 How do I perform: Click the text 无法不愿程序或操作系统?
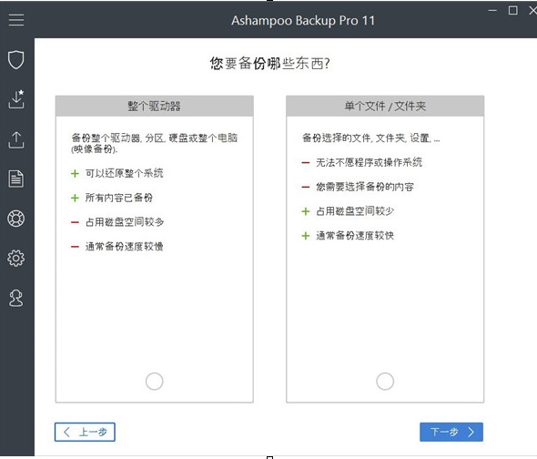369,162
